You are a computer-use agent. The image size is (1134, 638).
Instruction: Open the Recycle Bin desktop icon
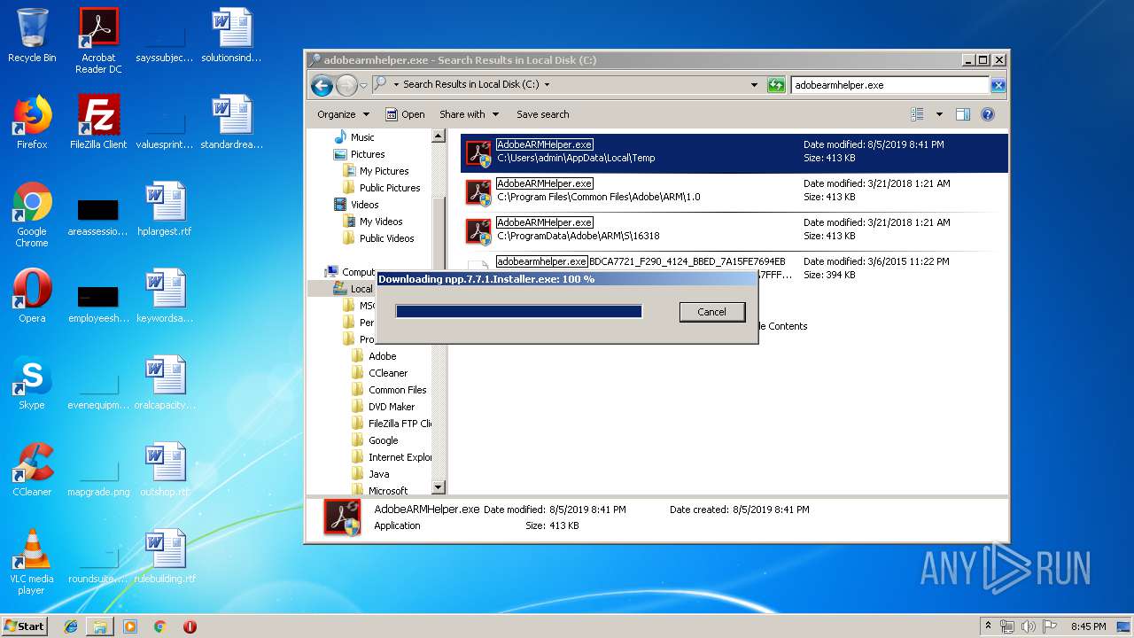(32, 36)
